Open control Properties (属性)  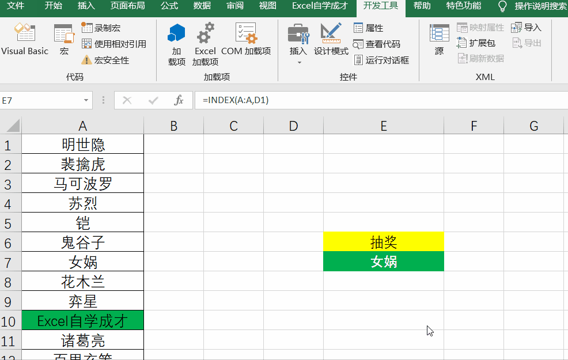tap(368, 28)
